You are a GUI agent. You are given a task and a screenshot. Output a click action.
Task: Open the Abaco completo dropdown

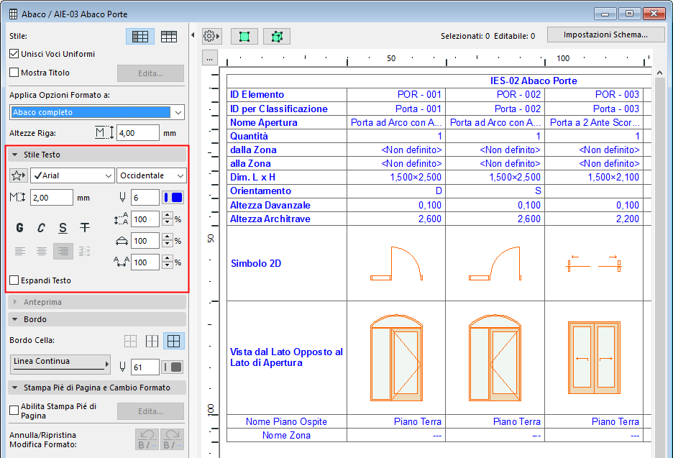(97, 112)
